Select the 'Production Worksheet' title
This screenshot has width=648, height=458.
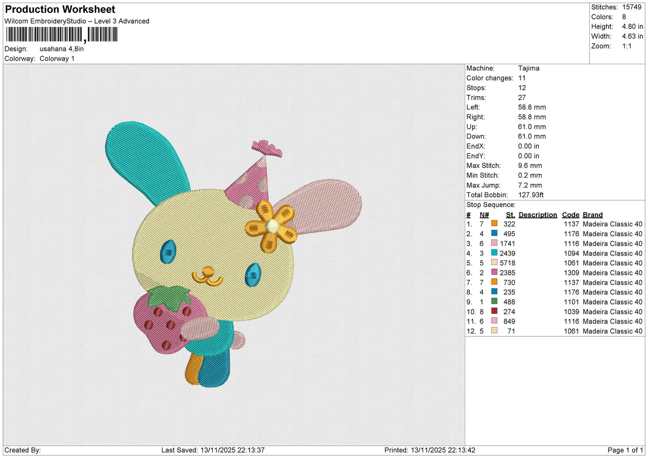[60, 10]
